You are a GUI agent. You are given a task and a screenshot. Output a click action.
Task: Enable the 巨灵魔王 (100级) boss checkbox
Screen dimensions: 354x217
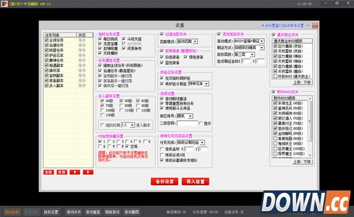[x=275, y=149]
